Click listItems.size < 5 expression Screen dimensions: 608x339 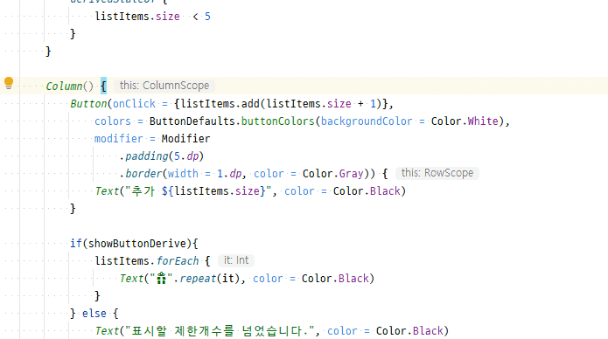tap(153, 17)
